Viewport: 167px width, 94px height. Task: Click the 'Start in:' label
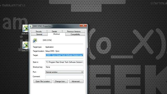point(35,62)
